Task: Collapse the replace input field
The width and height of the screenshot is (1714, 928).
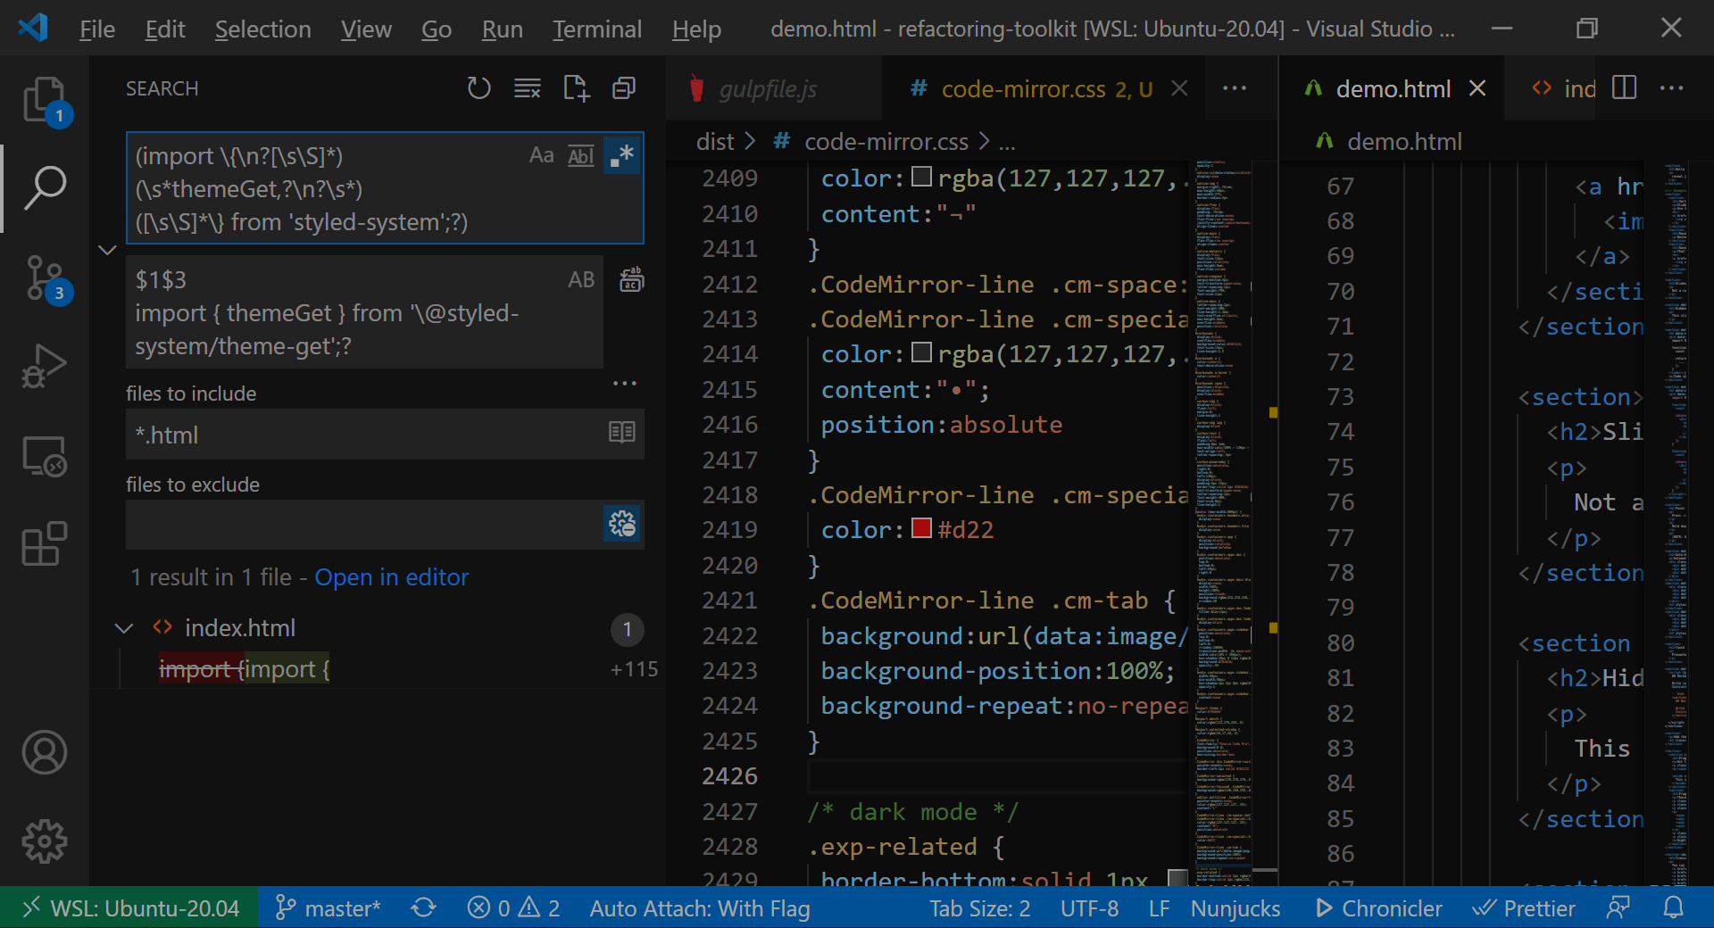Action: click(107, 250)
